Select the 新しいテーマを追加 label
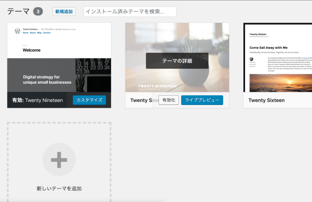 59,189
